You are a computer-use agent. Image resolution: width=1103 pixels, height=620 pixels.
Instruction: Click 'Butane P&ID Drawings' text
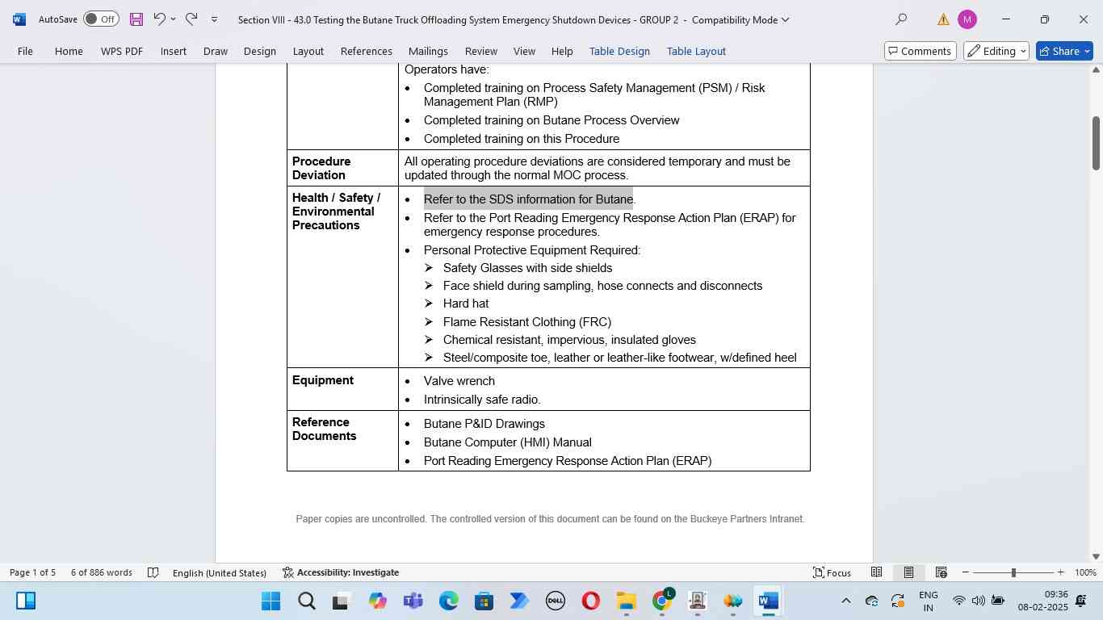484,424
